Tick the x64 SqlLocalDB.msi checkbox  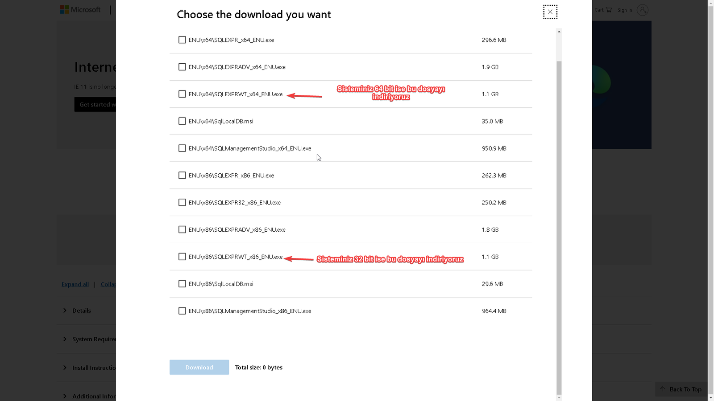point(182,121)
